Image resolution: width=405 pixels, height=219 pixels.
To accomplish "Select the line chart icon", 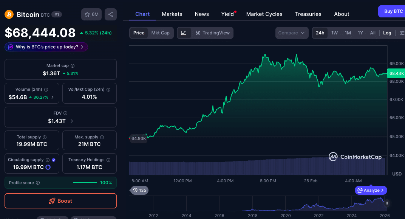I will pyautogui.click(x=184, y=33).
